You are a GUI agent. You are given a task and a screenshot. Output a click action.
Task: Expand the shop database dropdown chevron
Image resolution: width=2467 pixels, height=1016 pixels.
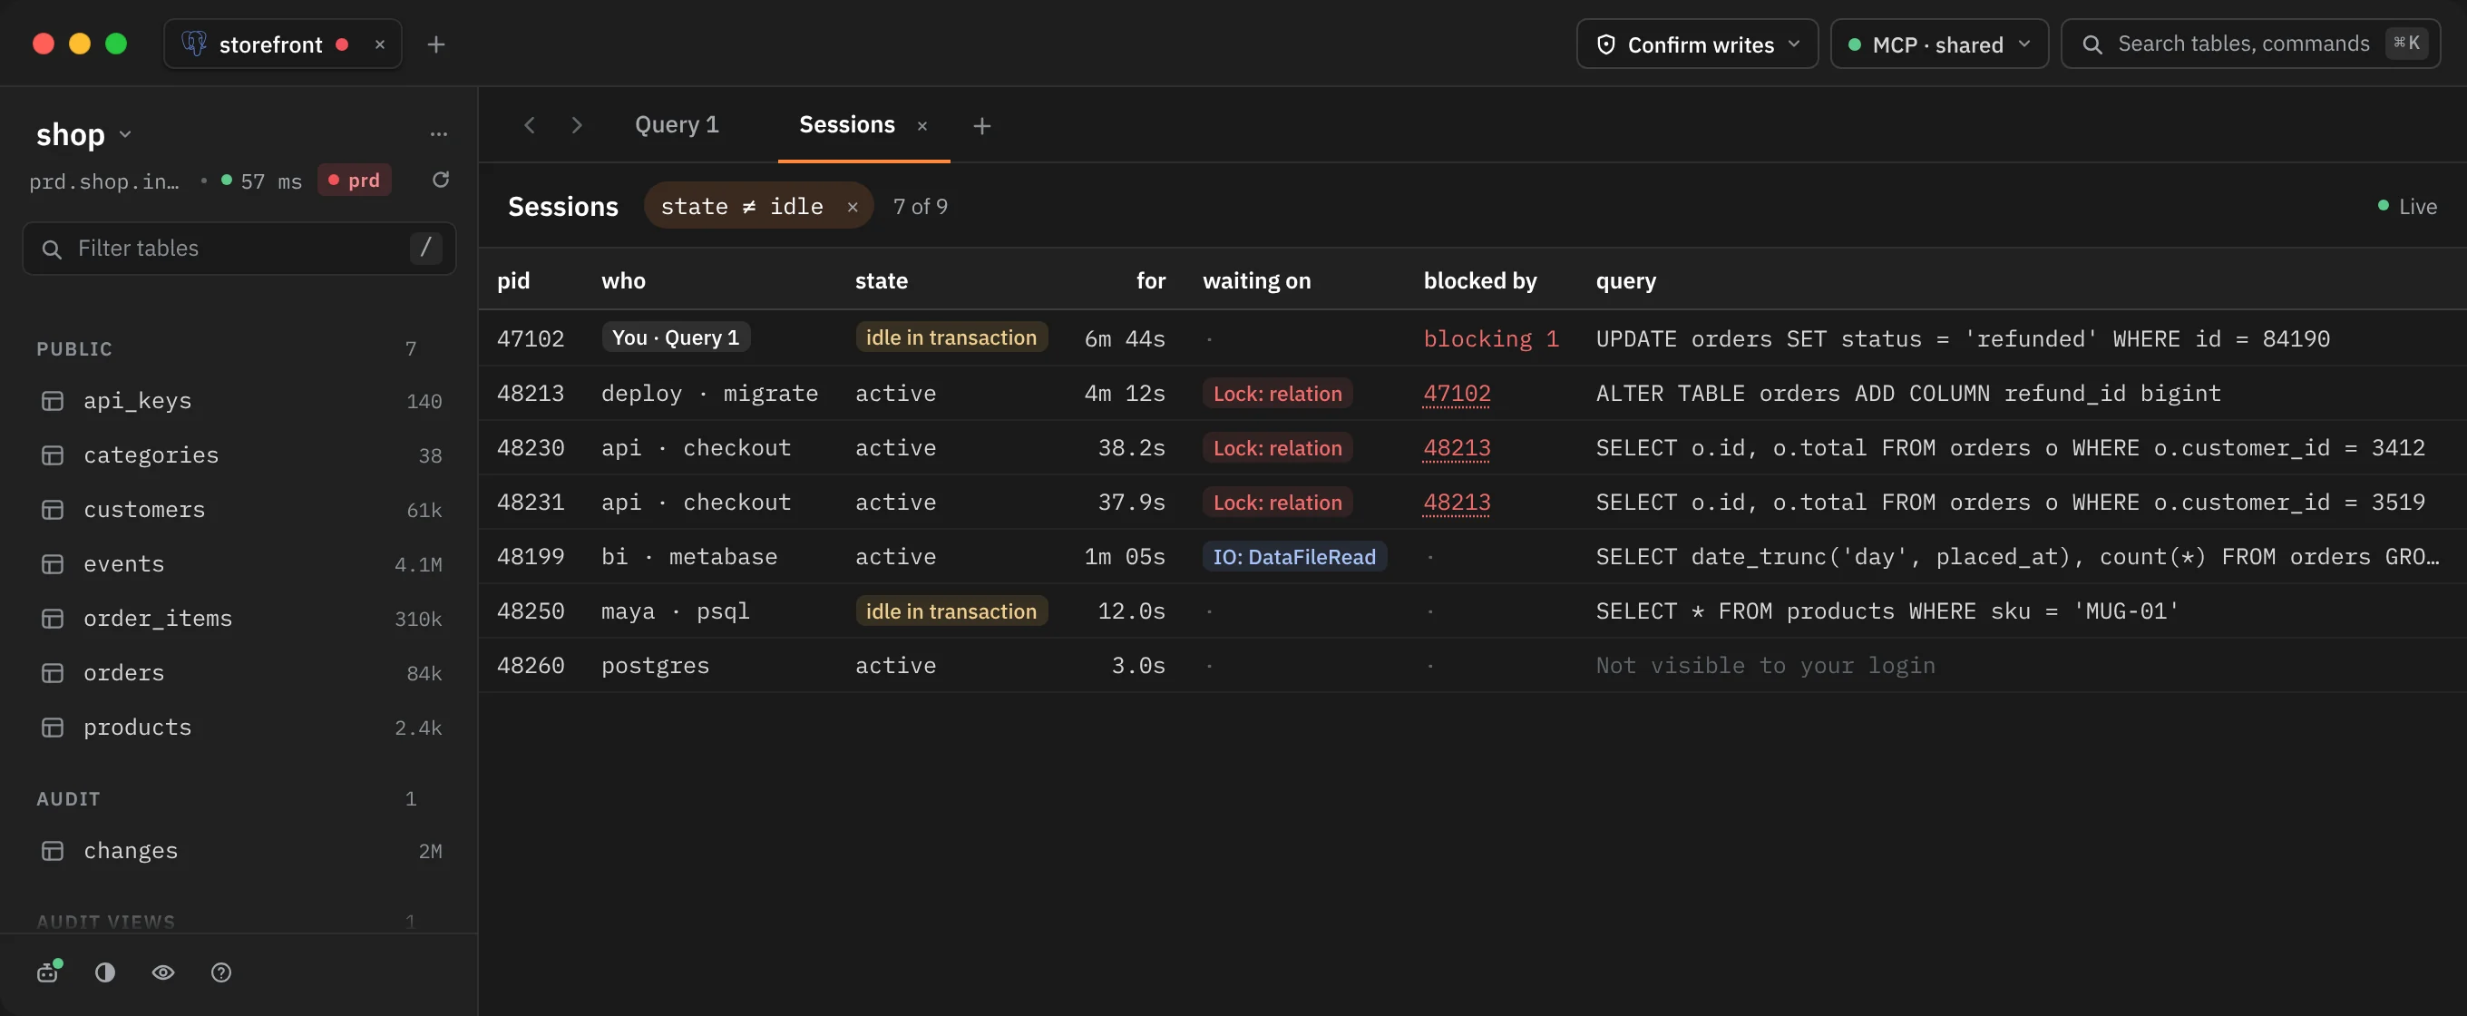[x=125, y=135]
